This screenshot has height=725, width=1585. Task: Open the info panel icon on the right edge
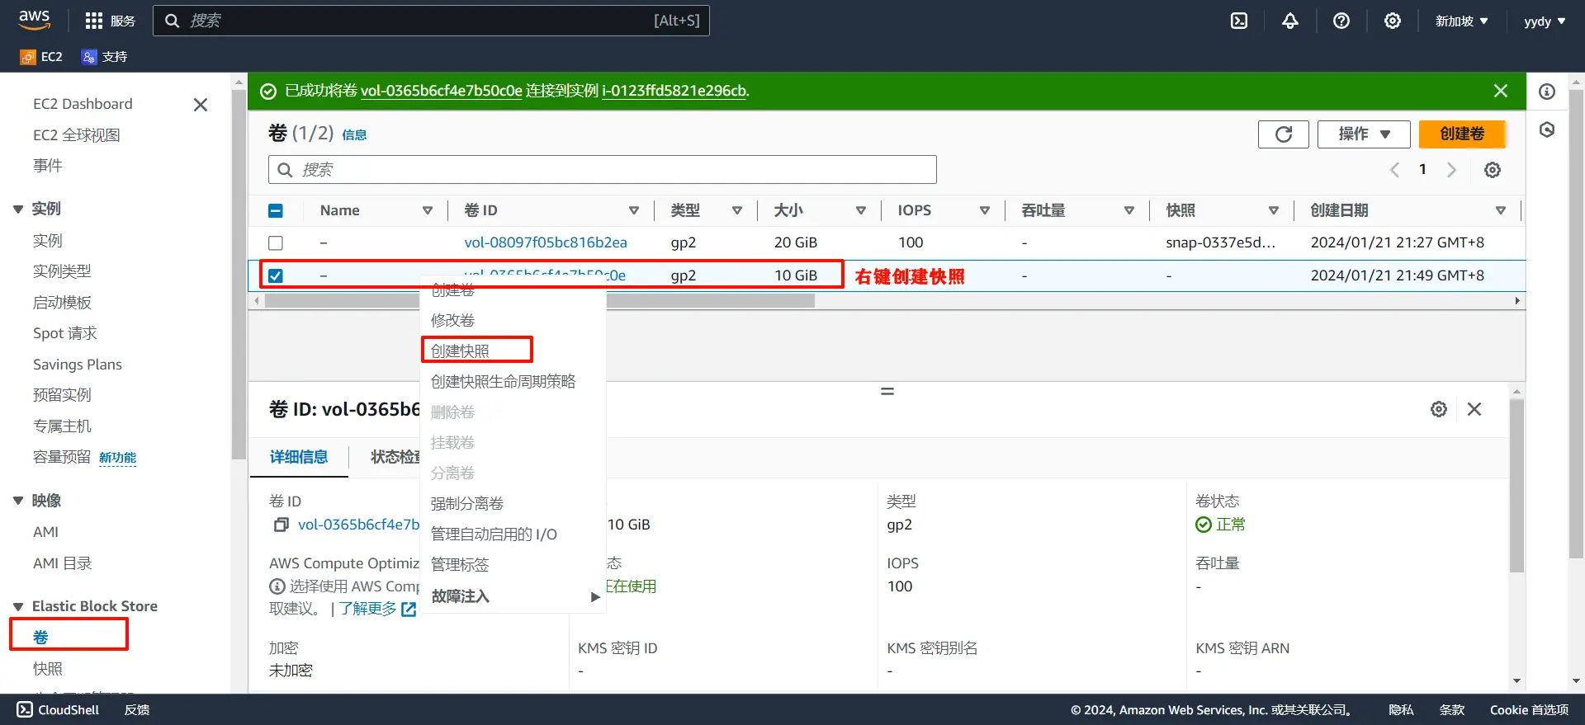(1547, 92)
